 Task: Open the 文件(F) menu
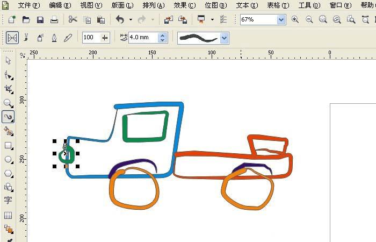pyautogui.click(x=29, y=5)
